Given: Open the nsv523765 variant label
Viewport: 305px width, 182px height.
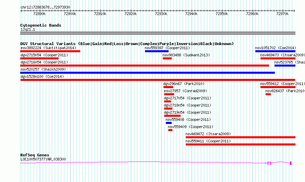Looking at the screenshot, I should 290,62.
